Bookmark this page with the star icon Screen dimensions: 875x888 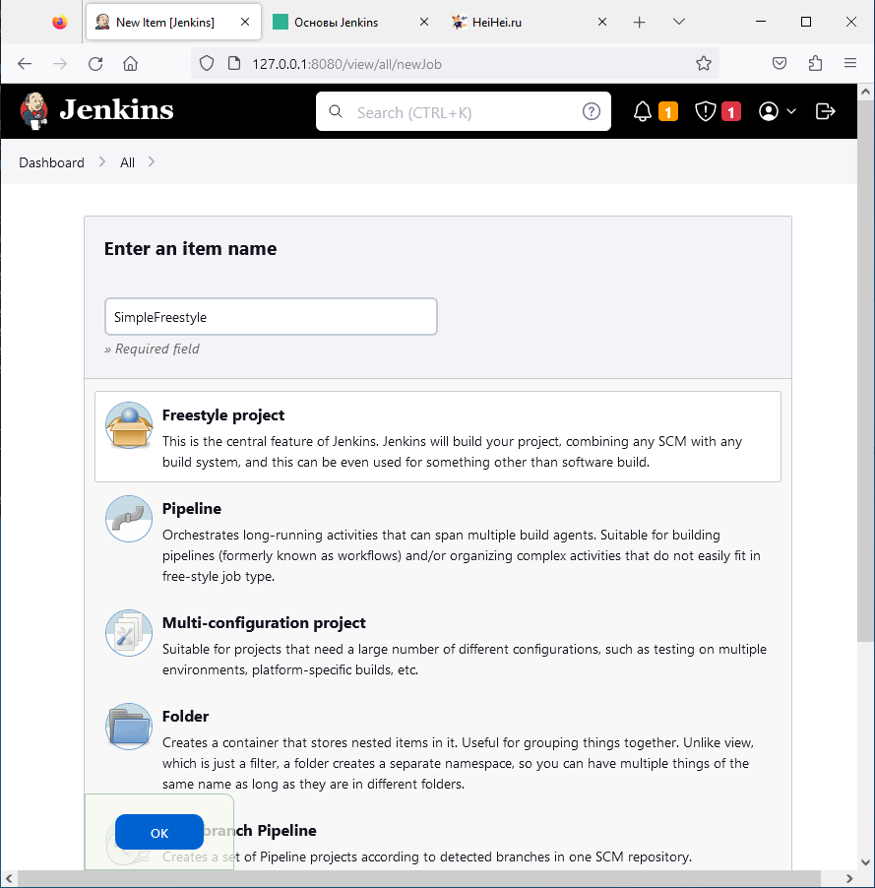click(704, 63)
